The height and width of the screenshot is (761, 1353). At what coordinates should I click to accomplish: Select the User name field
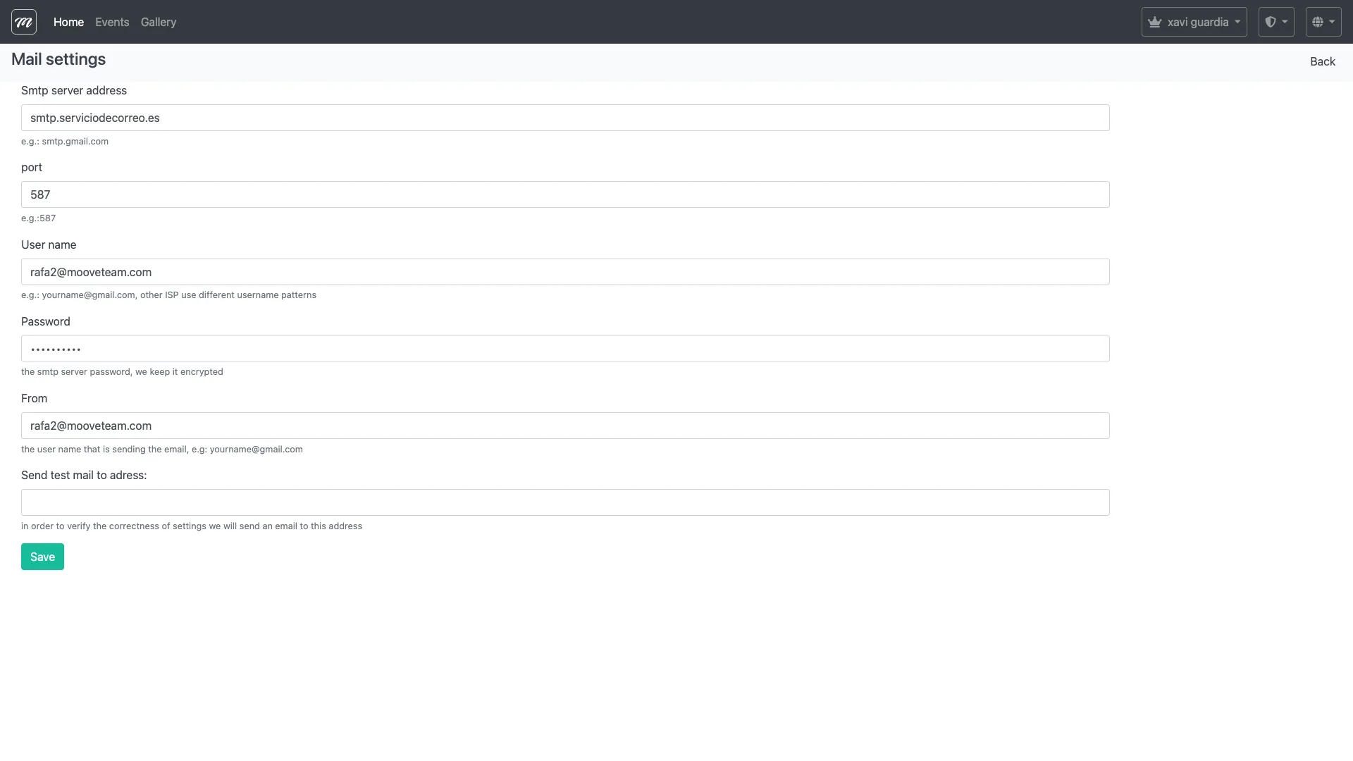564,271
